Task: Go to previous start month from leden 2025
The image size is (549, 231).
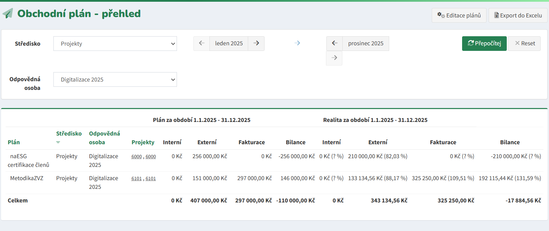Action: [x=201, y=43]
